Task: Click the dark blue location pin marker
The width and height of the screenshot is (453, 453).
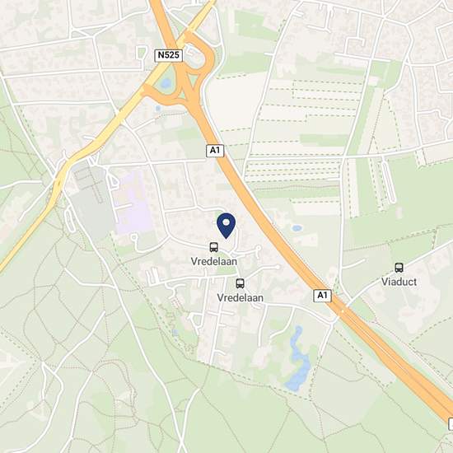Action: 226,226
